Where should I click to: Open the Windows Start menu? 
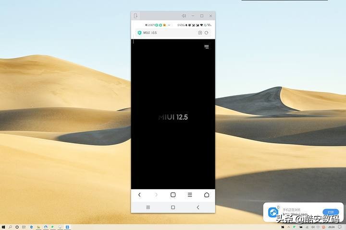[x=3, y=227]
